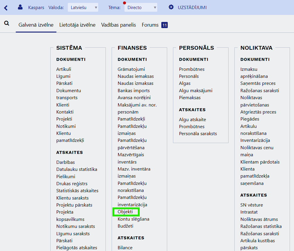Open the Budžeti link

coord(125,226)
